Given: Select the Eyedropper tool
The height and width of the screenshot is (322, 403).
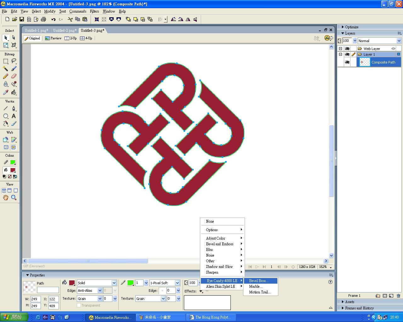Looking at the screenshot, I should tap(6, 92).
